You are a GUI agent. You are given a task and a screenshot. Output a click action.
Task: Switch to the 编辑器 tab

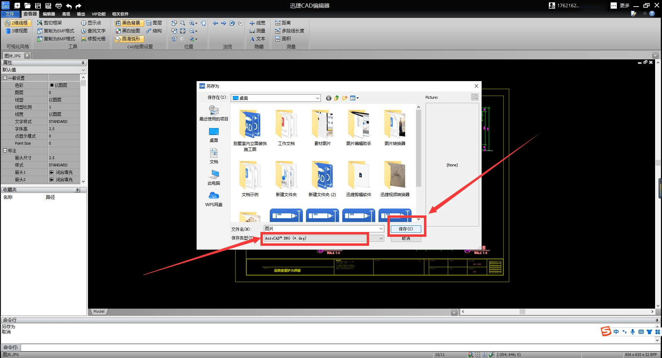[49, 14]
